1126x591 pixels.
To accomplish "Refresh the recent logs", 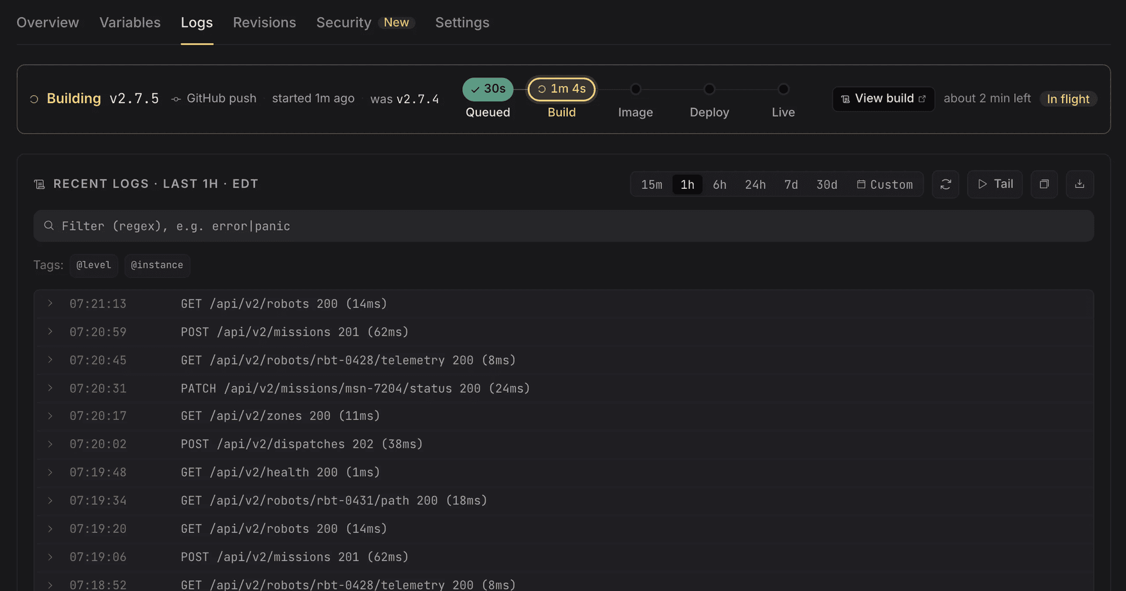I will 945,184.
